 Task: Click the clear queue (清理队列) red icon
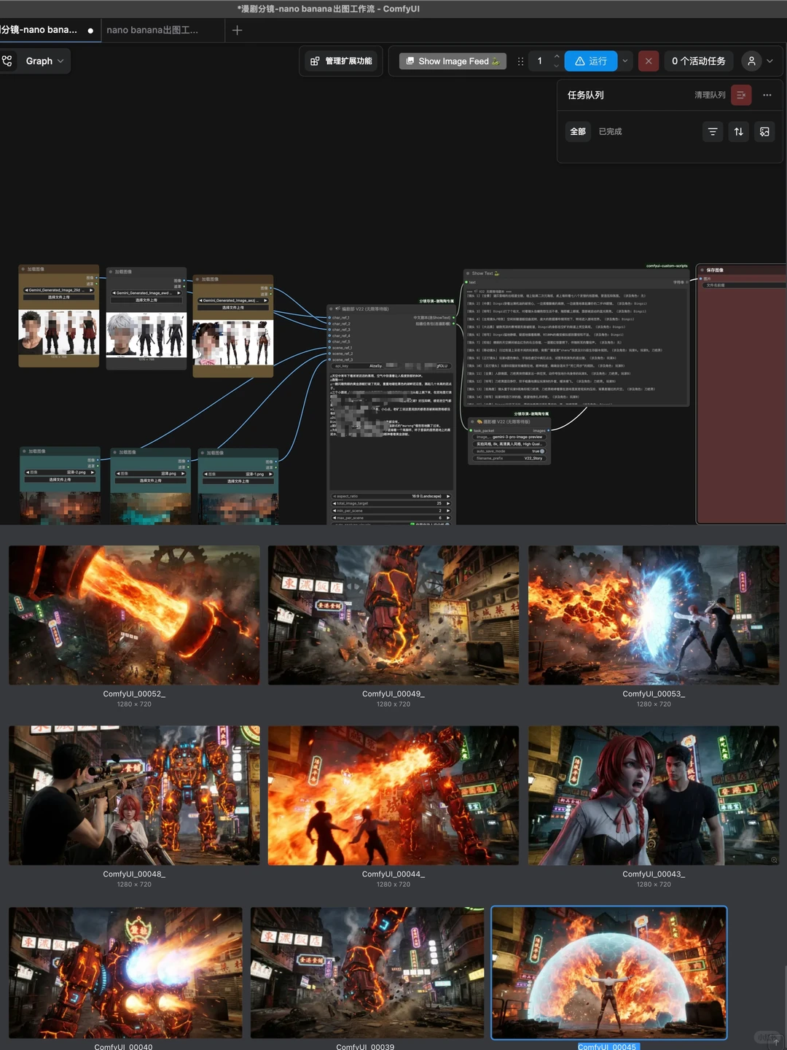tap(740, 95)
